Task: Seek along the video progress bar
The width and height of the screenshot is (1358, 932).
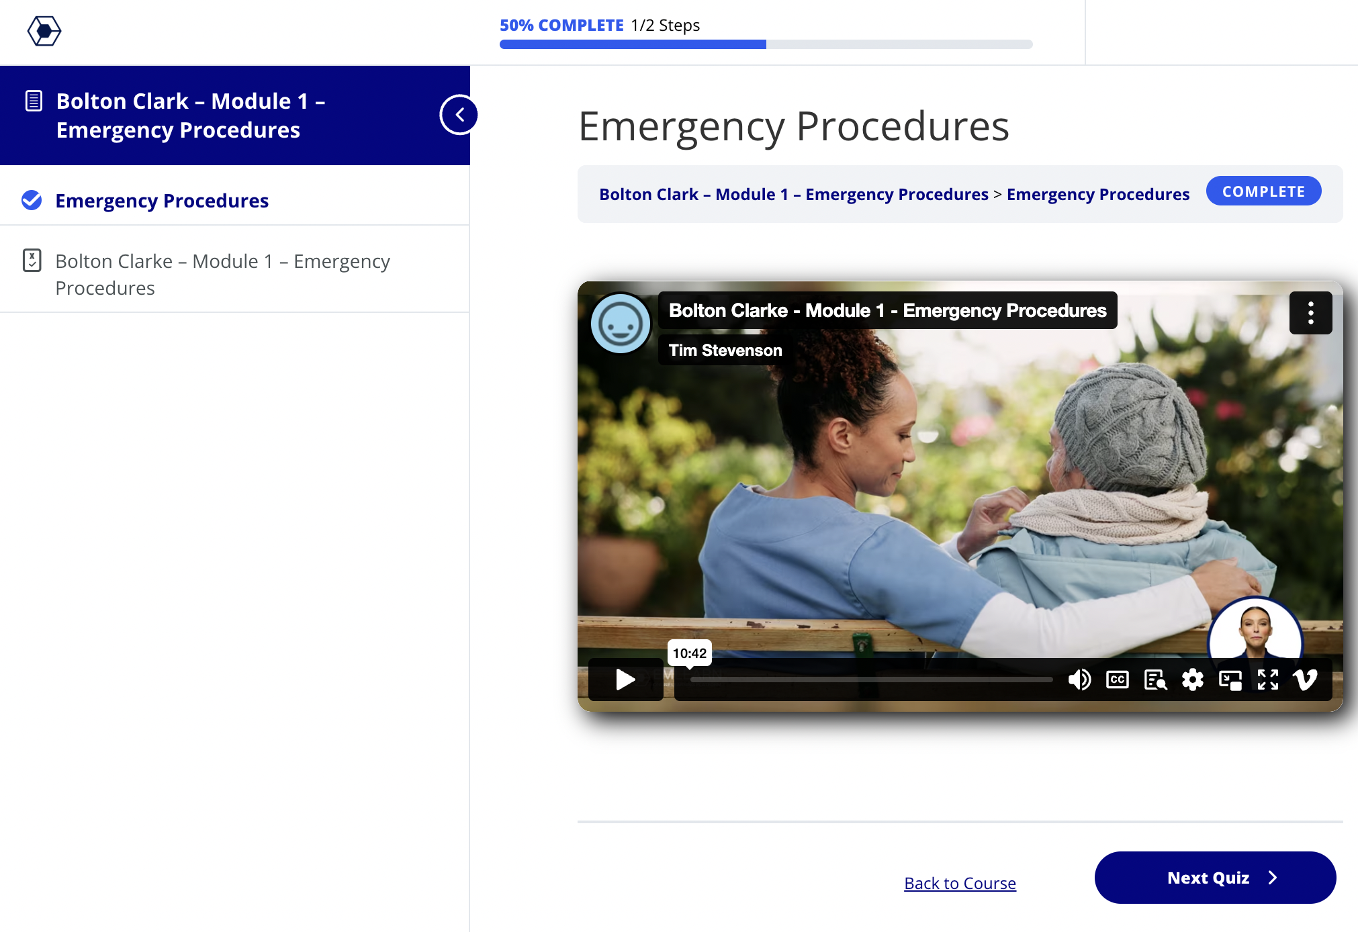Action: [871, 680]
